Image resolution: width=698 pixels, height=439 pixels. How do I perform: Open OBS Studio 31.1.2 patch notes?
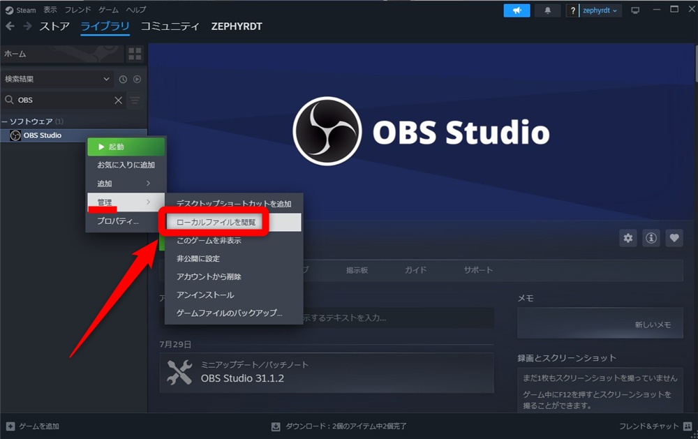(326, 373)
